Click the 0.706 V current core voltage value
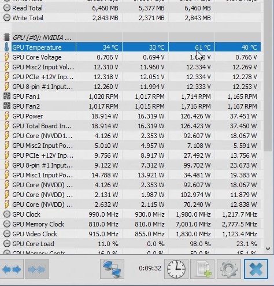Image resolution: width=274 pixels, height=286 pixels. click(x=108, y=57)
